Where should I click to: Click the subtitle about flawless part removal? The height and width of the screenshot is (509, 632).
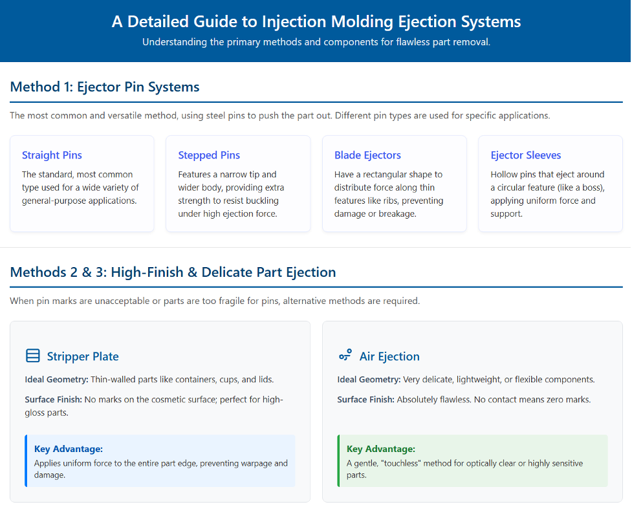coord(316,42)
